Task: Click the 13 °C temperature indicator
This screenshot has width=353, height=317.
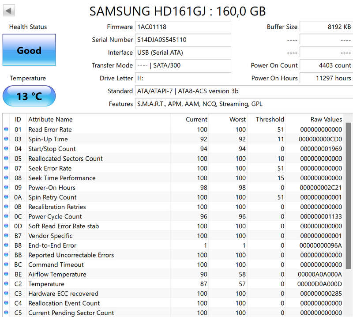Action: pos(29,96)
